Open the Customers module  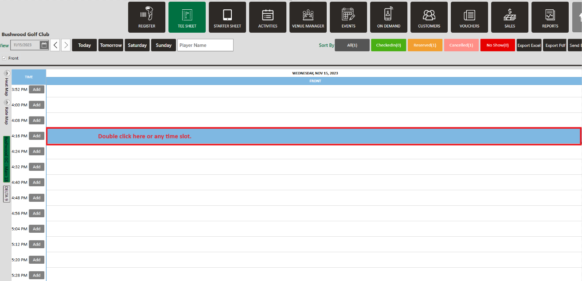(x=429, y=17)
